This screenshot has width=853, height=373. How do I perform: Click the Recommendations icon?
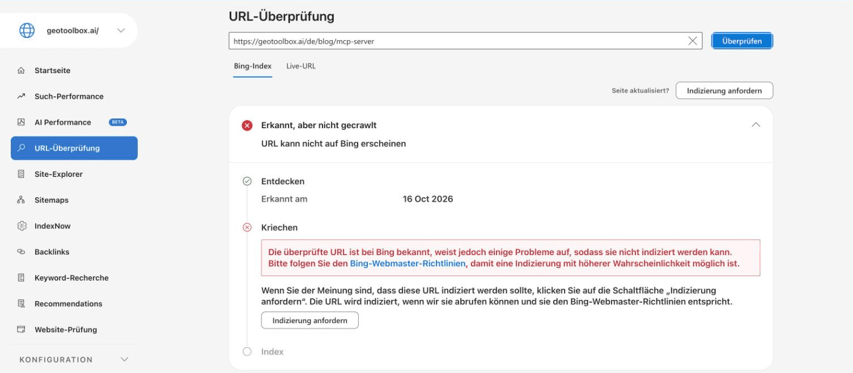point(22,304)
